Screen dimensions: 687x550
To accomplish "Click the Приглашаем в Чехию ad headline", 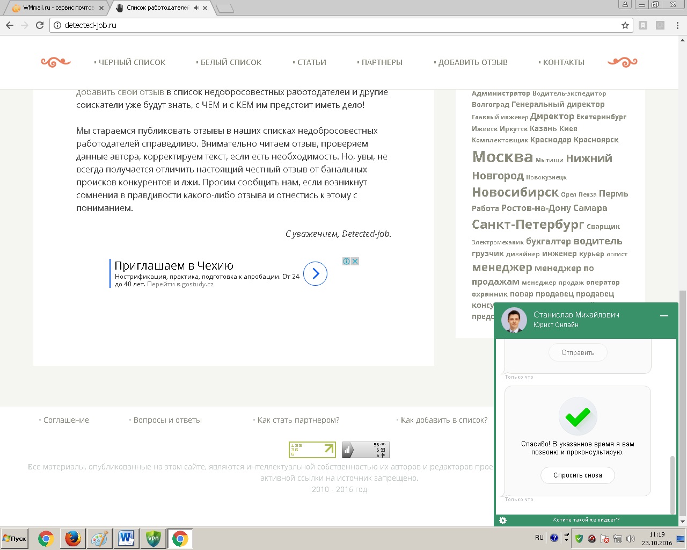I will [174, 265].
